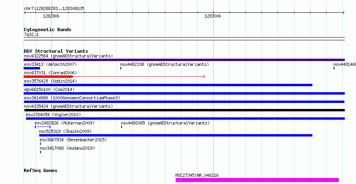
Task: Click the nsv4482338 gnomAD variant marker
Action: click(121, 68)
